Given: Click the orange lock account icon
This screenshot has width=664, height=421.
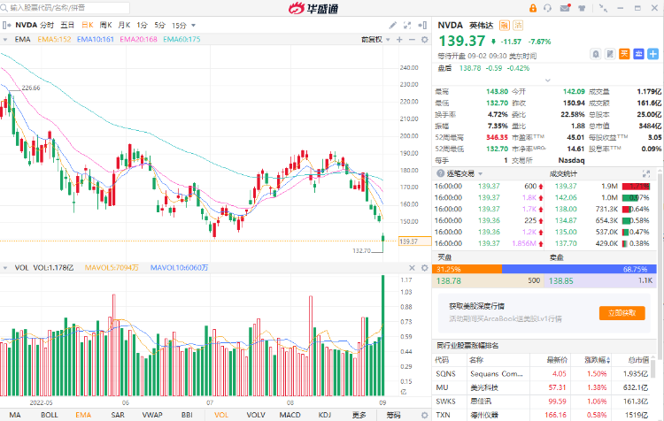Looking at the screenshot, I should (x=533, y=8).
